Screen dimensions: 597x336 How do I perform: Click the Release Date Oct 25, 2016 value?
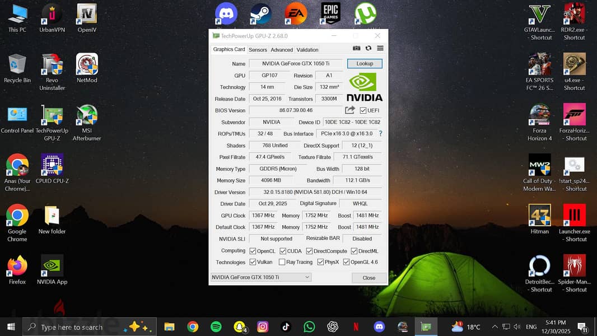267,99
